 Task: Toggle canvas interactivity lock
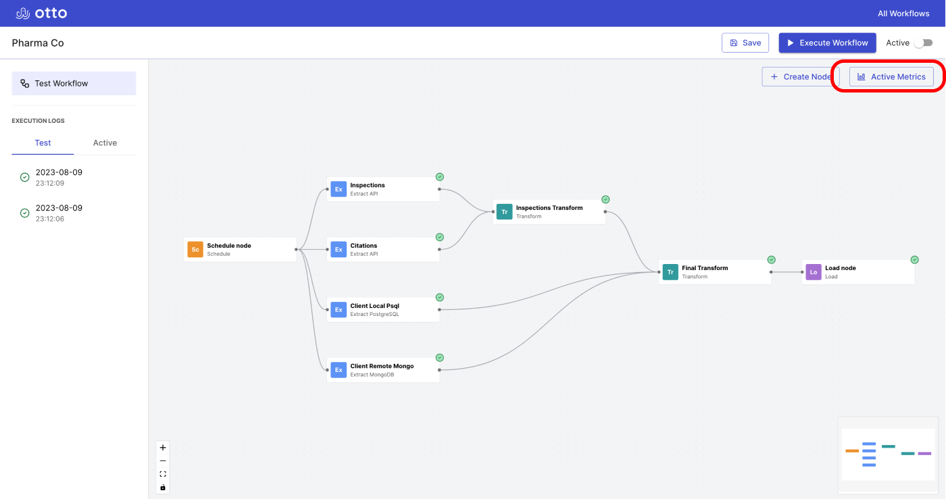pos(163,488)
